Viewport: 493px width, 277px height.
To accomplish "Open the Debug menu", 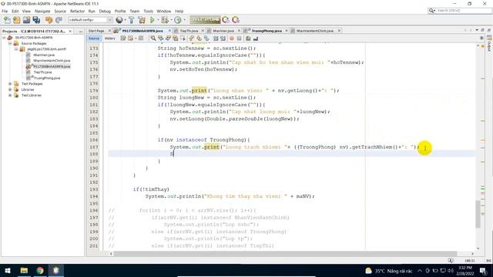I will (105, 11).
